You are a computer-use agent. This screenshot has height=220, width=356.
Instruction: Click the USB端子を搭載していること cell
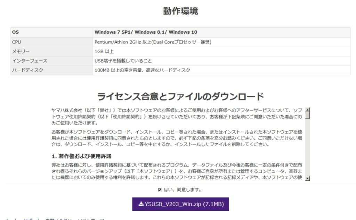click(222, 61)
